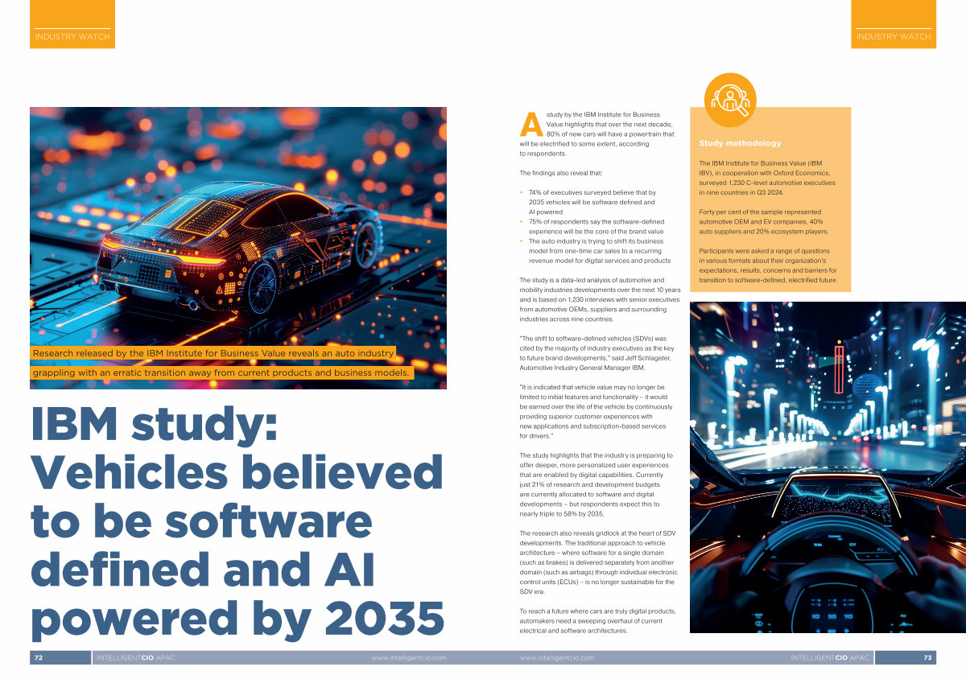This screenshot has height=683, width=966.
Task: Select the INDUSTRY WATCH header above page 72
Action: coord(72,37)
